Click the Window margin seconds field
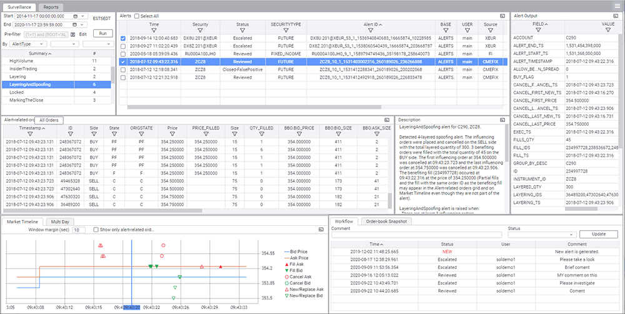The height and width of the screenshot is (314, 625). click(x=79, y=230)
